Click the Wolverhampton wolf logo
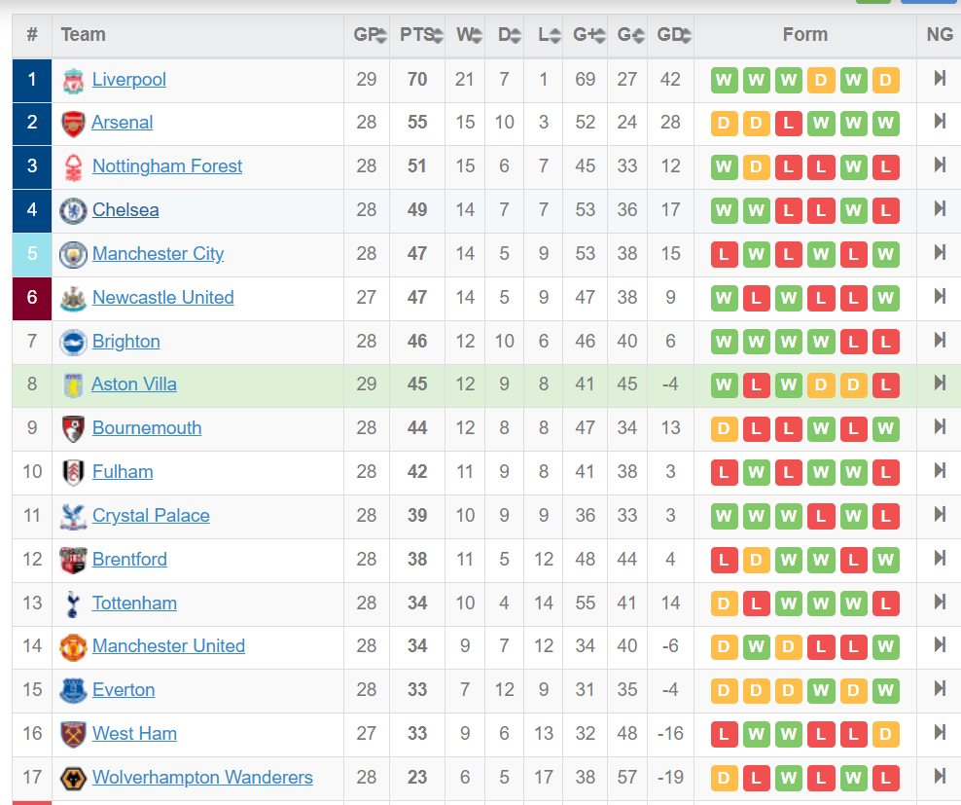Viewport: 961px width, 805px height. 73,779
